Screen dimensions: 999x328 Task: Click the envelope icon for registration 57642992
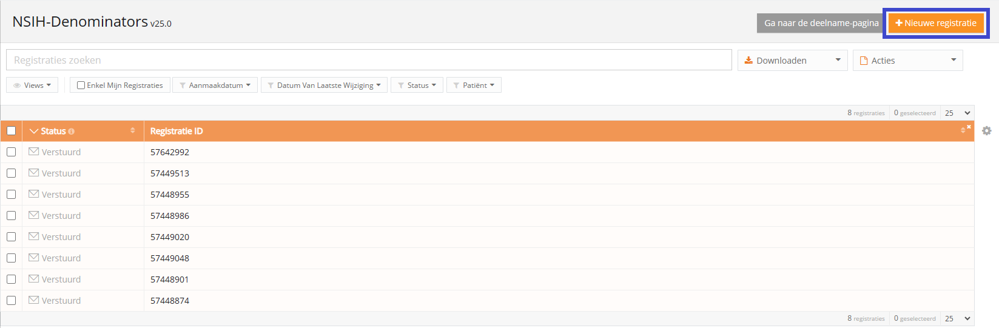34,152
